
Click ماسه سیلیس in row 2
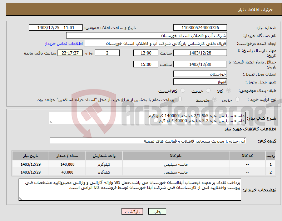point(176,172)
